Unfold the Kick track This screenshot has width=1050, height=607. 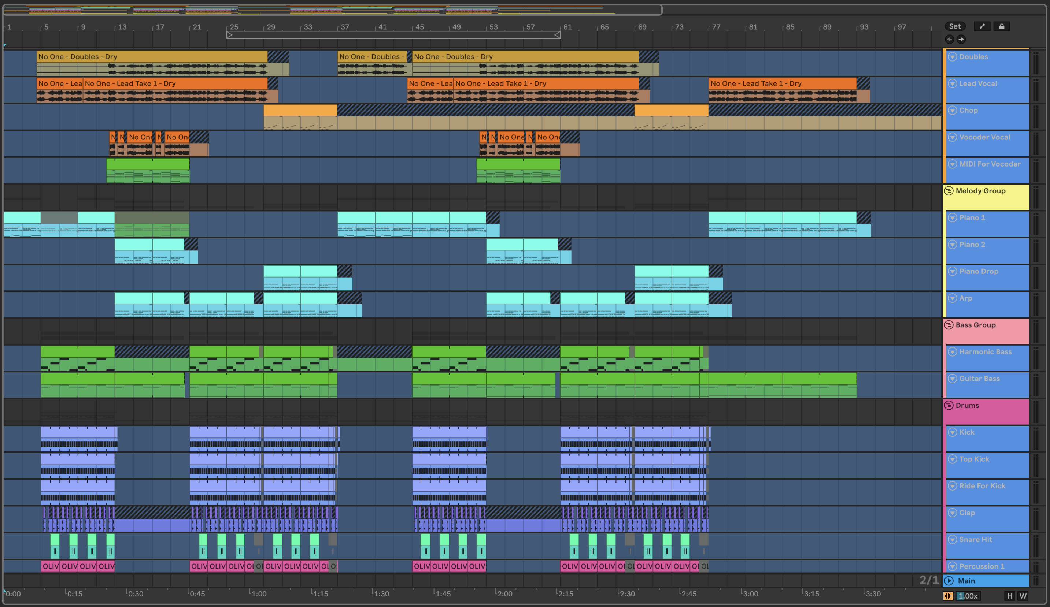[953, 432]
